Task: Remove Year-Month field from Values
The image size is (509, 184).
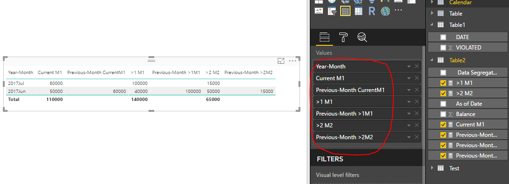Action: coord(417,67)
